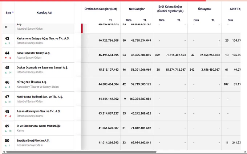The image size is (247, 154).
Task: Open Enerjisa Enerji Üretim A.Ş. entry
Action: (x=33, y=141)
